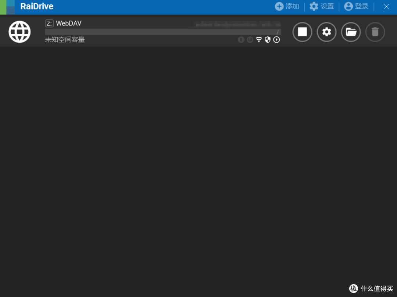Image resolution: width=397 pixels, height=297 pixels.
Task: Click the stop/disconnect button for WebDAV drive
Action: [302, 32]
